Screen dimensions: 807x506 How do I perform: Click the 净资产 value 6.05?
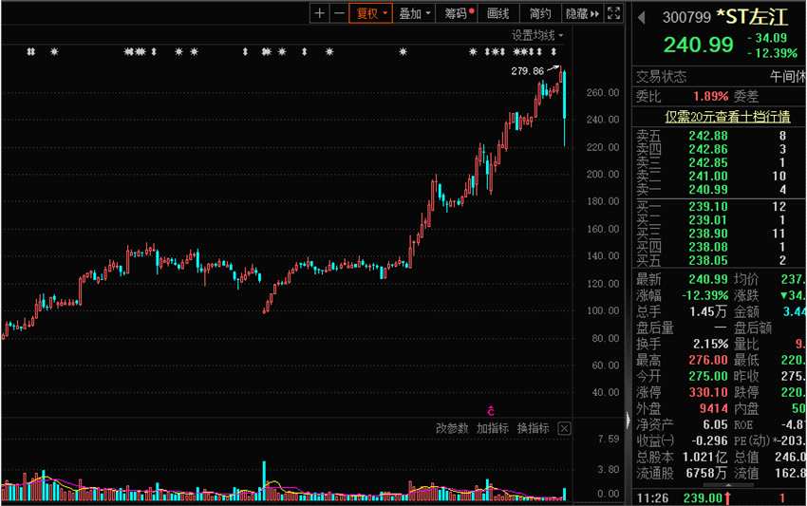point(716,424)
